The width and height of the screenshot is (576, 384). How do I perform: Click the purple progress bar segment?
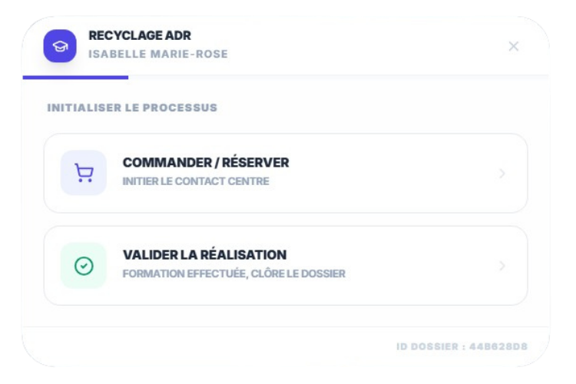coord(75,77)
